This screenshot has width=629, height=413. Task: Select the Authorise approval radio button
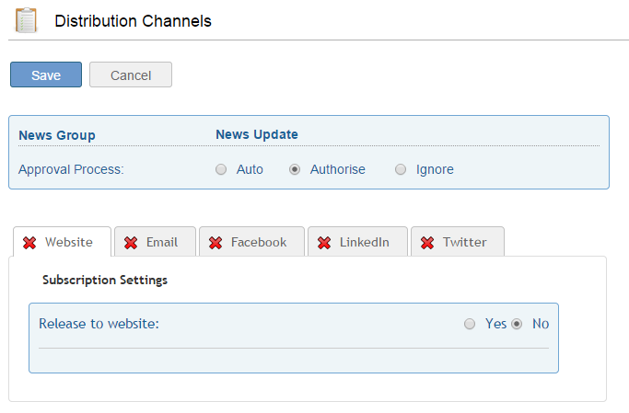295,169
